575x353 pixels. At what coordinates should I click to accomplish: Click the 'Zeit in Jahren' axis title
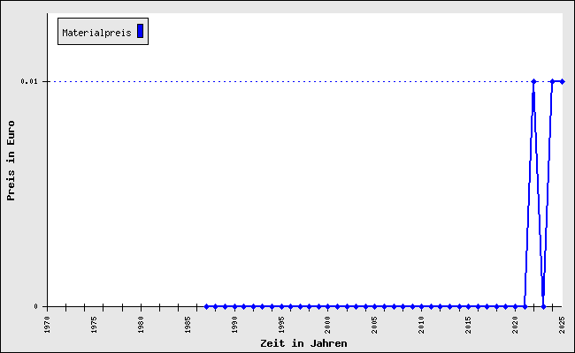coord(303,343)
